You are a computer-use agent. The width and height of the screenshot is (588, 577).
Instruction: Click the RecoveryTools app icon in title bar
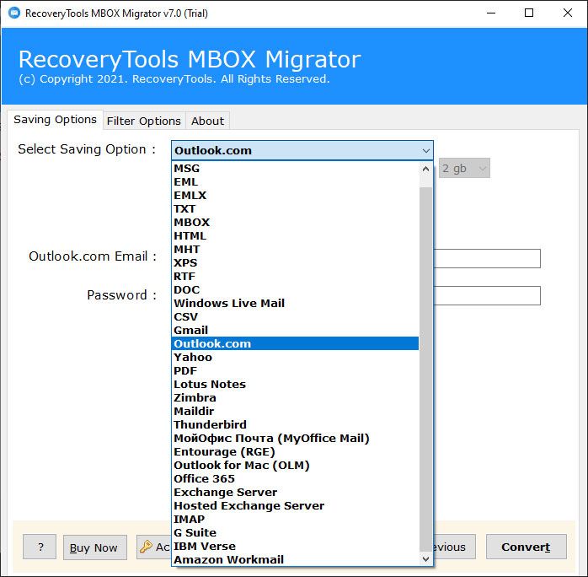tap(14, 13)
